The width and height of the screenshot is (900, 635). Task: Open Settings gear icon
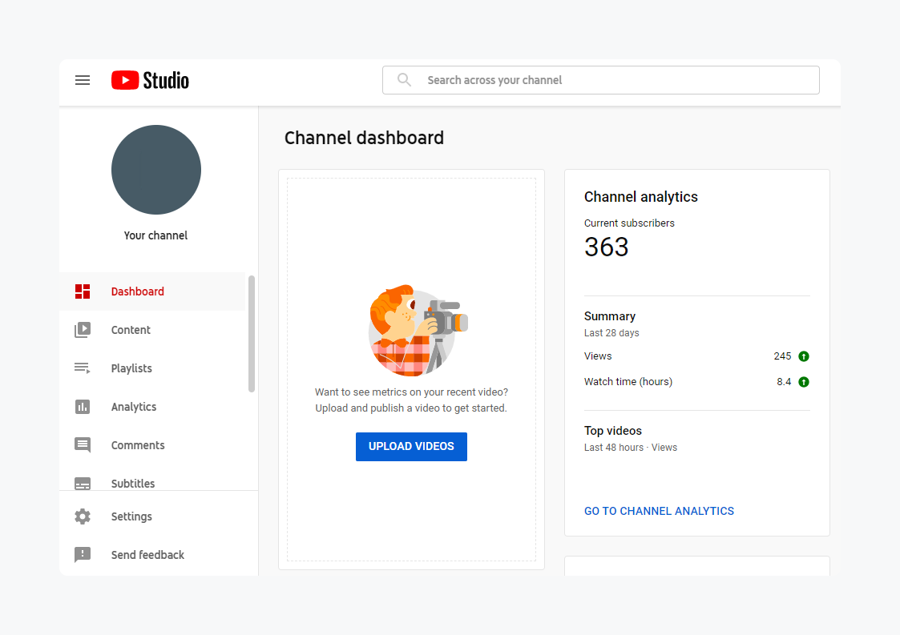(x=83, y=516)
